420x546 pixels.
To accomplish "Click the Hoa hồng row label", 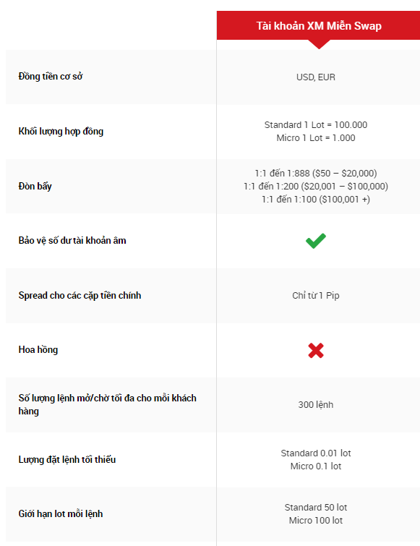I will [x=38, y=349].
